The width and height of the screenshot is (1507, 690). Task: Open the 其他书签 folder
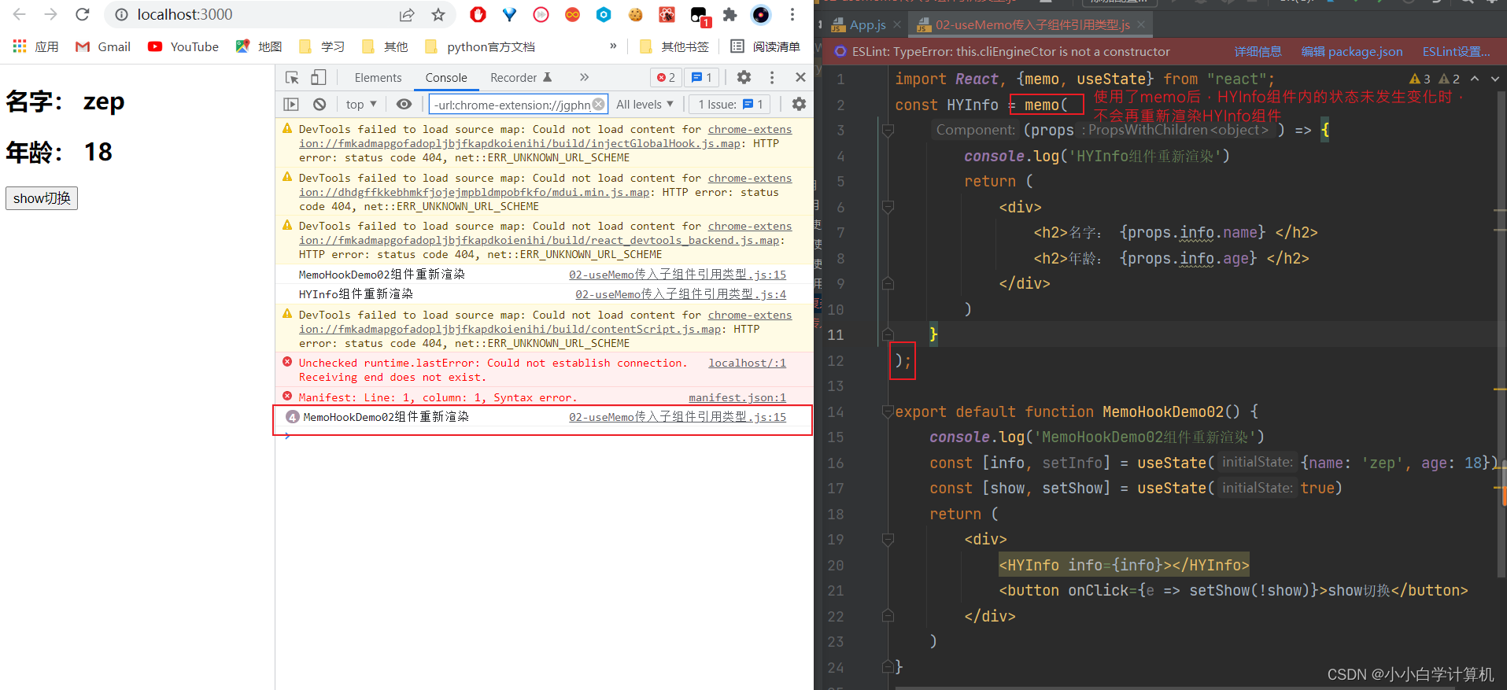[x=674, y=46]
